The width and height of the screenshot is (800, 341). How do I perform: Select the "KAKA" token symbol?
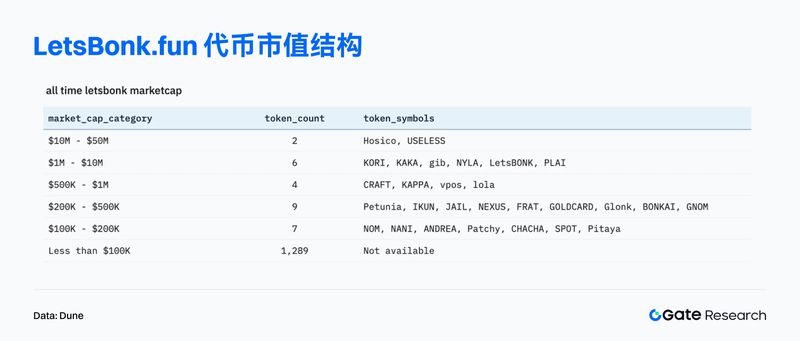tap(407, 163)
